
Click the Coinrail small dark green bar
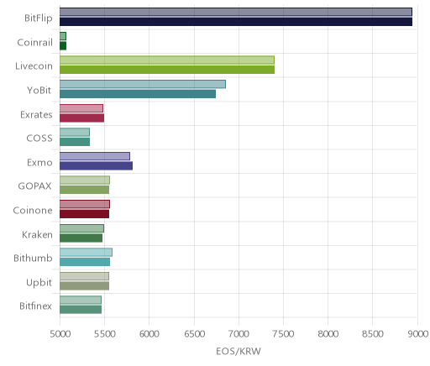coord(63,46)
